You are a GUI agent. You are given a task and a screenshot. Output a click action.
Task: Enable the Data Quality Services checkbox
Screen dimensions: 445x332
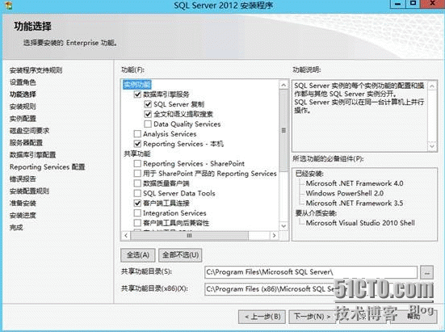coord(148,124)
